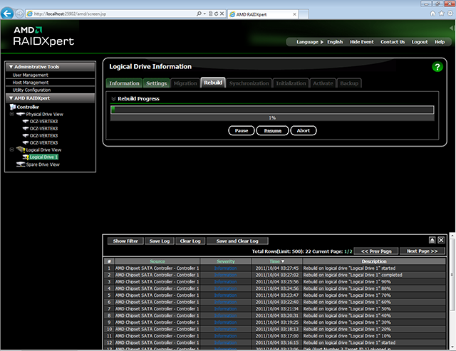Screen dimensions: 456x351
Task: Click the search magnifier in address bar
Action: point(199,14)
